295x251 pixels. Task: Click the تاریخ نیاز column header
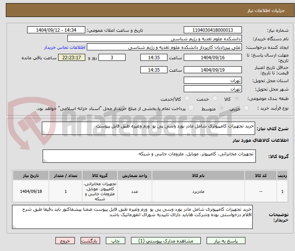click(x=31, y=175)
